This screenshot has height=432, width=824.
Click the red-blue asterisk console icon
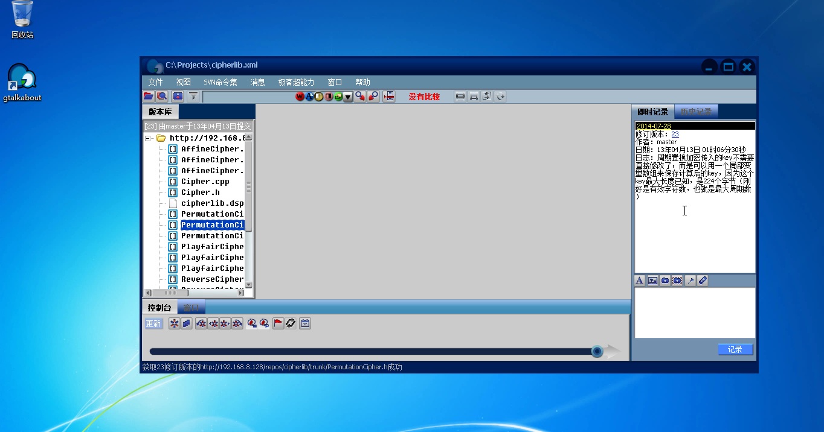[x=174, y=324]
